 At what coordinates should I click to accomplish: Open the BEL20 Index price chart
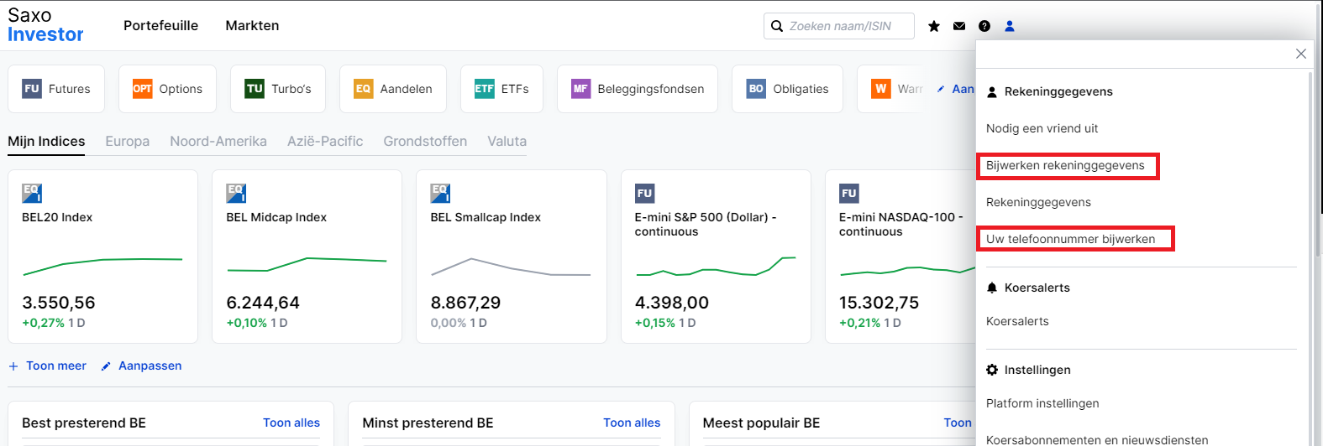102,267
